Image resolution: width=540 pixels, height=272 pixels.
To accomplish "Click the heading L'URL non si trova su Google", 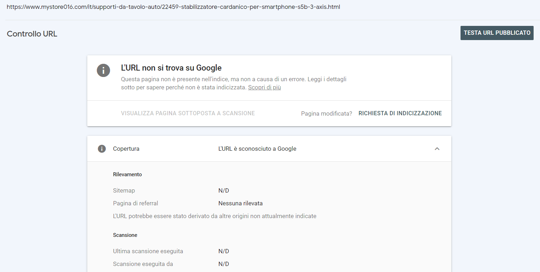I will pos(171,68).
